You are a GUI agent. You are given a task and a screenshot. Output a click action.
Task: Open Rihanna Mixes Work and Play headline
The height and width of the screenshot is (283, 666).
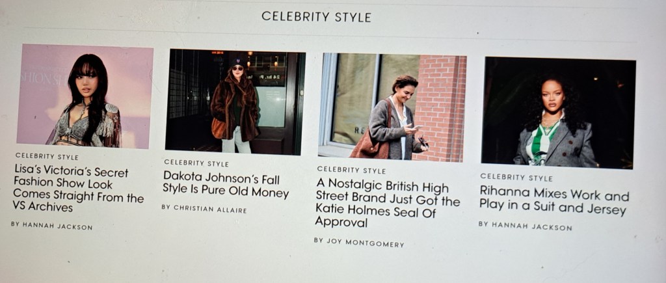[554, 200]
